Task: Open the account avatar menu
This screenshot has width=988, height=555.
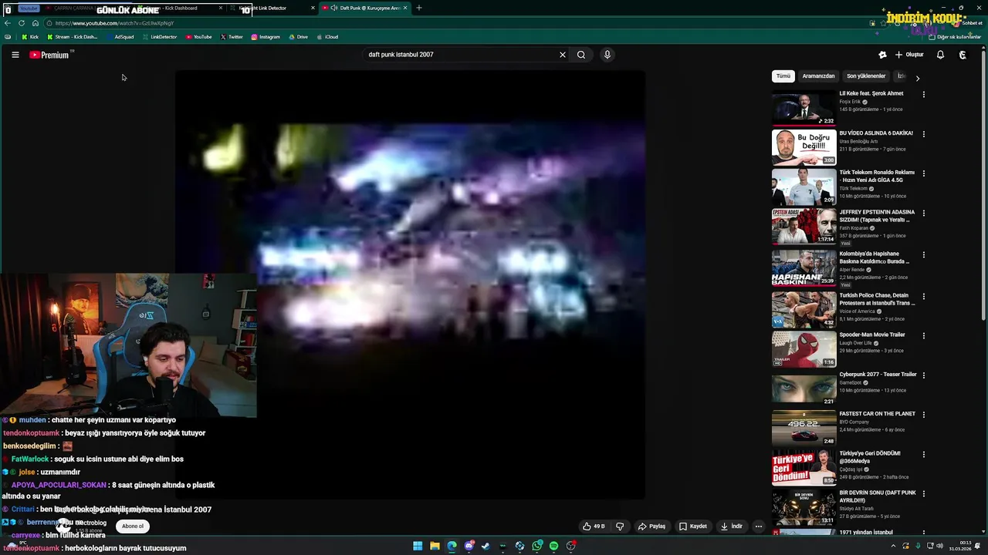Action: [x=963, y=55]
